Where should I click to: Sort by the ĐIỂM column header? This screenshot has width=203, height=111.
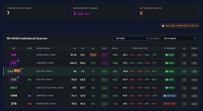point(29,48)
